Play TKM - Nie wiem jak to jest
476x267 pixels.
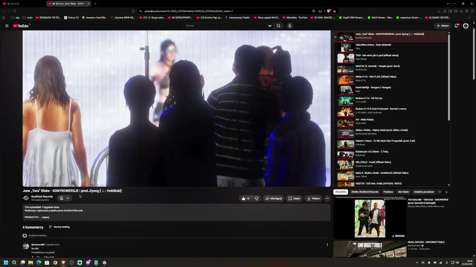(390, 57)
